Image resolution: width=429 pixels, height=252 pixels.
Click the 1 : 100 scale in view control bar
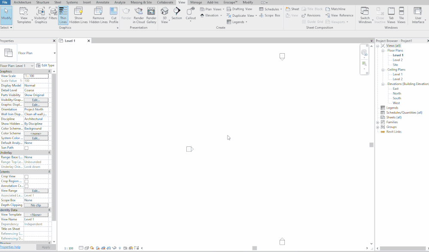[69, 248]
